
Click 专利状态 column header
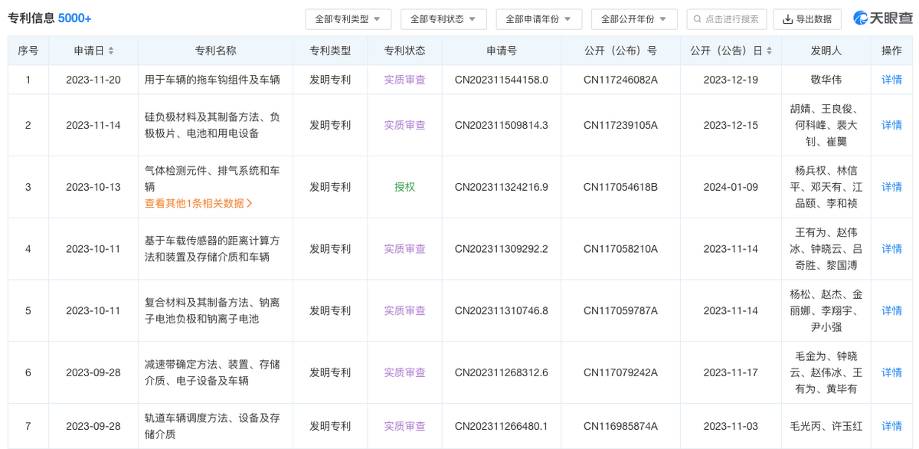click(x=404, y=51)
